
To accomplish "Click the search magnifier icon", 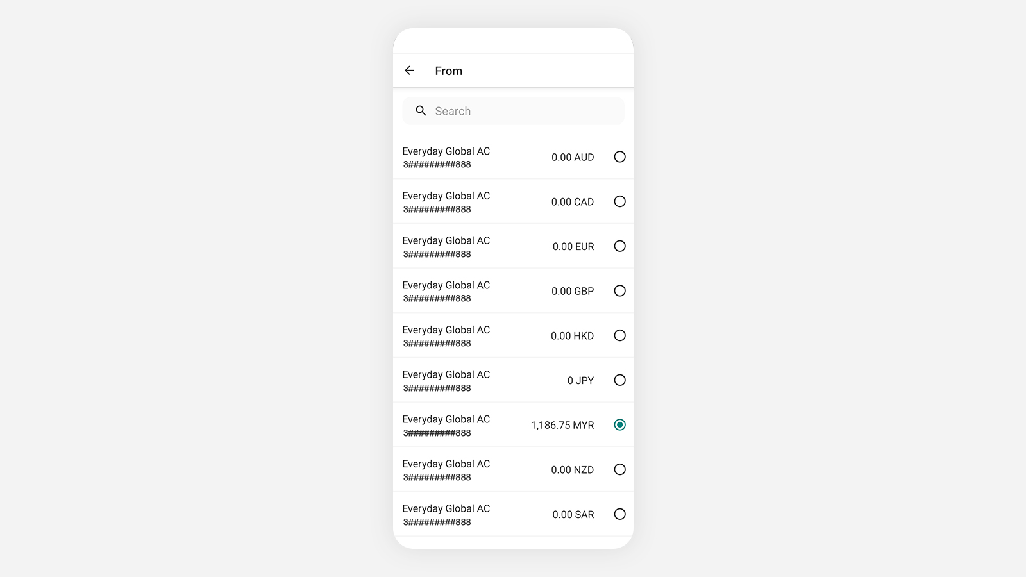I will (x=421, y=111).
